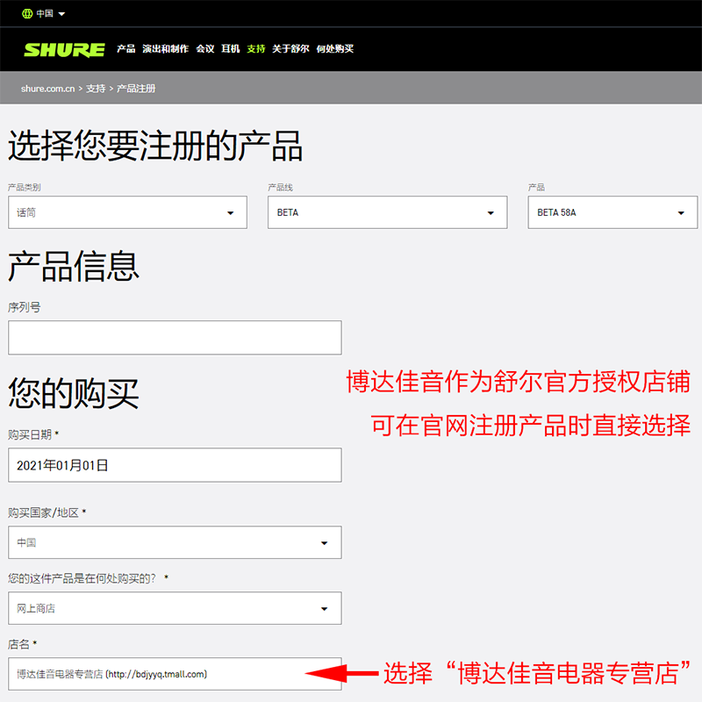Open the 产品线 dropdown showing BETA

click(387, 212)
